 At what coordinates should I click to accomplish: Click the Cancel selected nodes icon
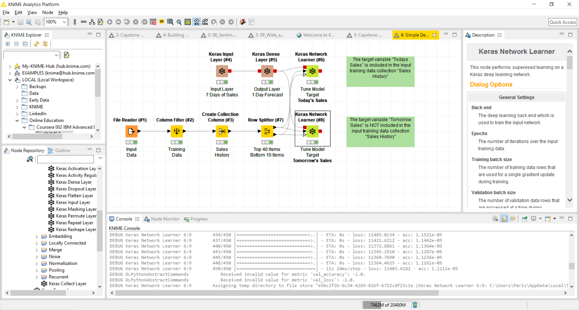tap(136, 22)
